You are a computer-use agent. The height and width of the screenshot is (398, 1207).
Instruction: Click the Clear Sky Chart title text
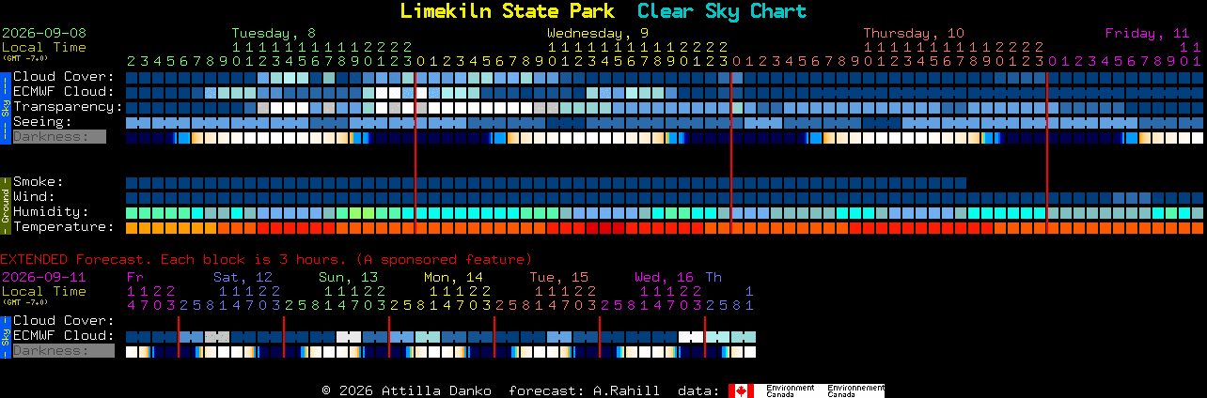pos(722,11)
